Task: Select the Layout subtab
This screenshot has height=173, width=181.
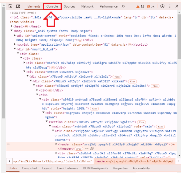Action: coord(47,168)
